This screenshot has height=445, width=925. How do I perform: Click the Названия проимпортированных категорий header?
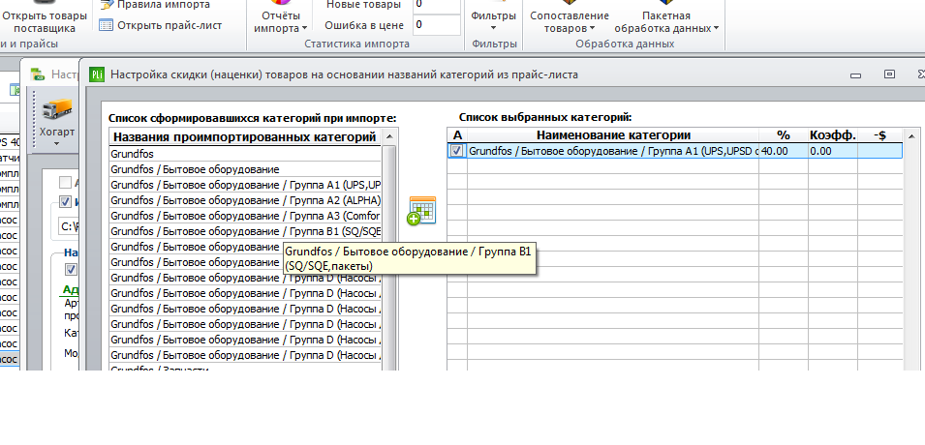click(245, 137)
